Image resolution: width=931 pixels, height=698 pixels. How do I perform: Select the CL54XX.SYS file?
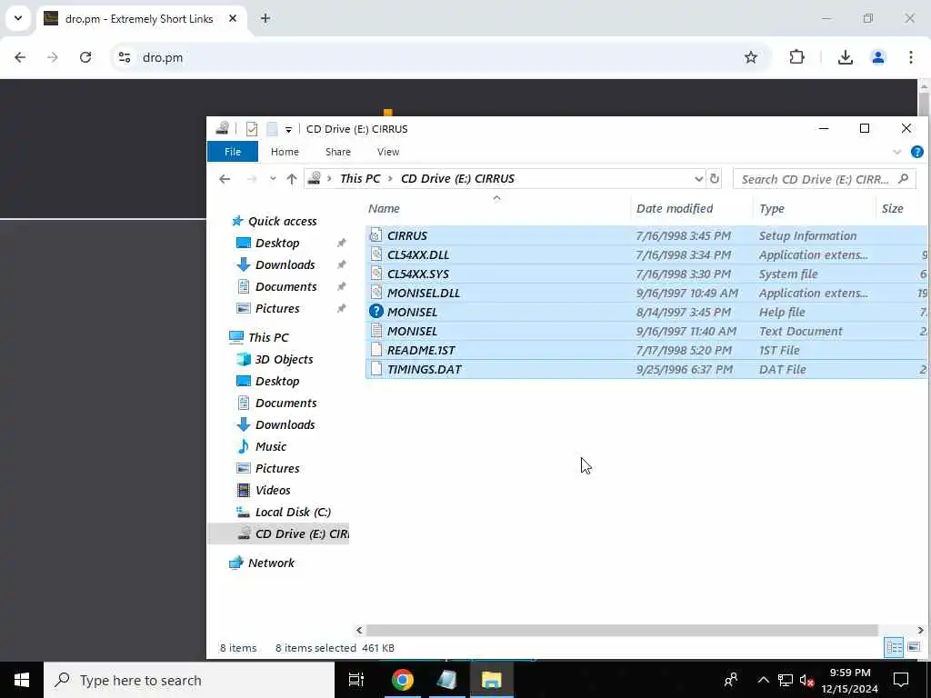click(x=646, y=274)
